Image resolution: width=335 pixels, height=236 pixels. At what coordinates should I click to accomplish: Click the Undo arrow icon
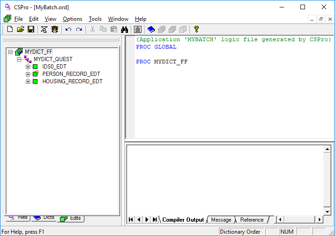point(68,29)
